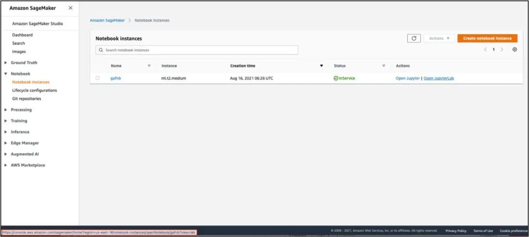Click the Actions column header
Image resolution: width=529 pixels, height=237 pixels.
(x=403, y=66)
